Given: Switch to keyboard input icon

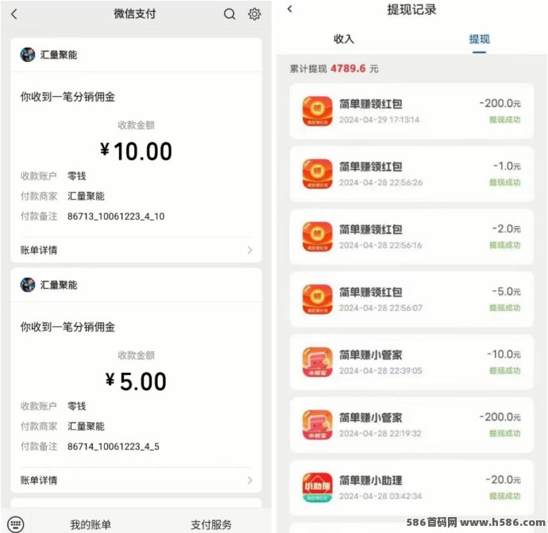Looking at the screenshot, I should (15, 524).
